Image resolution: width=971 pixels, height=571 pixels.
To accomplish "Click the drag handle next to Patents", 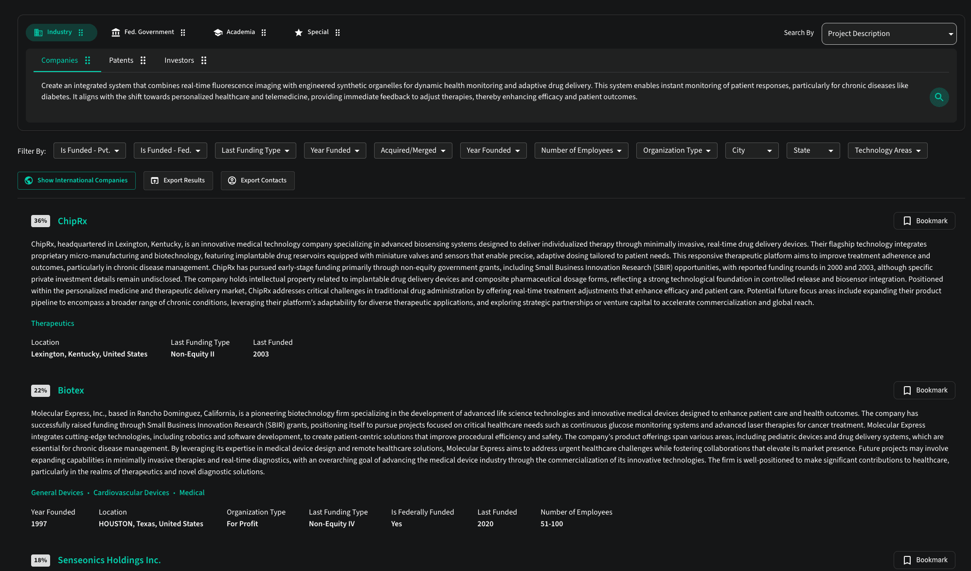I will 143,60.
